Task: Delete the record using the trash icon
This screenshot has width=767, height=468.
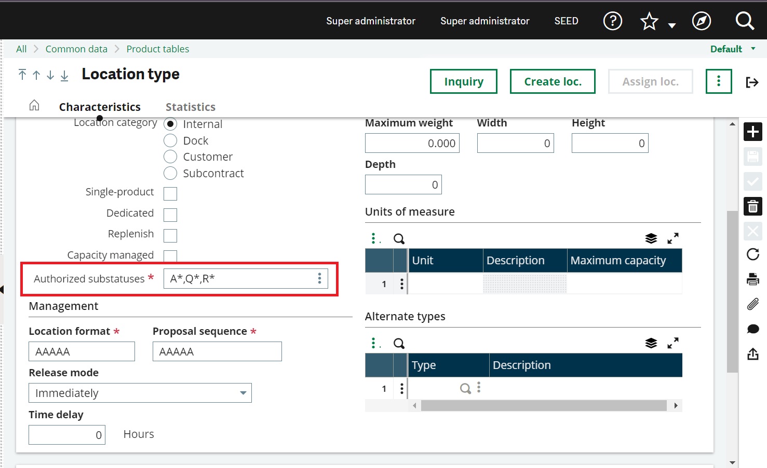Action: [753, 206]
